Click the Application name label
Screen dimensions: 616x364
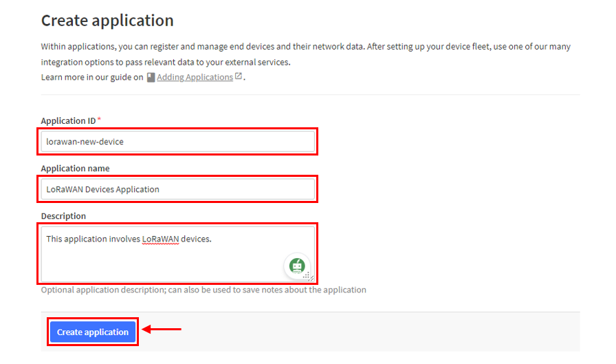[x=76, y=169]
